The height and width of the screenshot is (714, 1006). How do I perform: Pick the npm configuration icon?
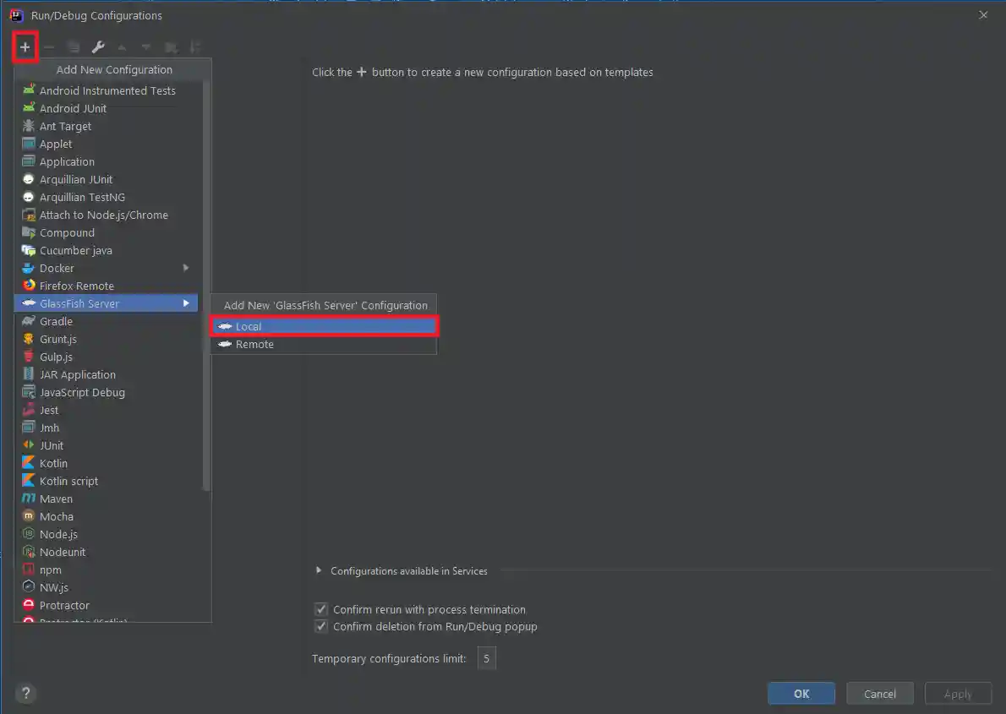coord(29,570)
